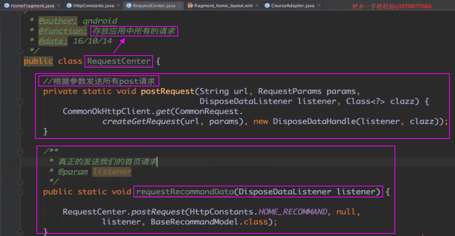Collapse the Javadoc comment above requestRecommandData
Screen dimensions: 455x236
21,151
